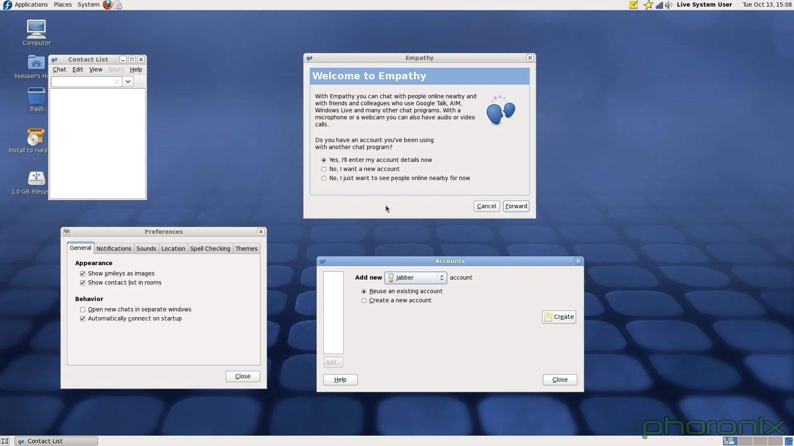Enable 'Open new chats in separate windows'
794x446 pixels.
tap(136, 310)
